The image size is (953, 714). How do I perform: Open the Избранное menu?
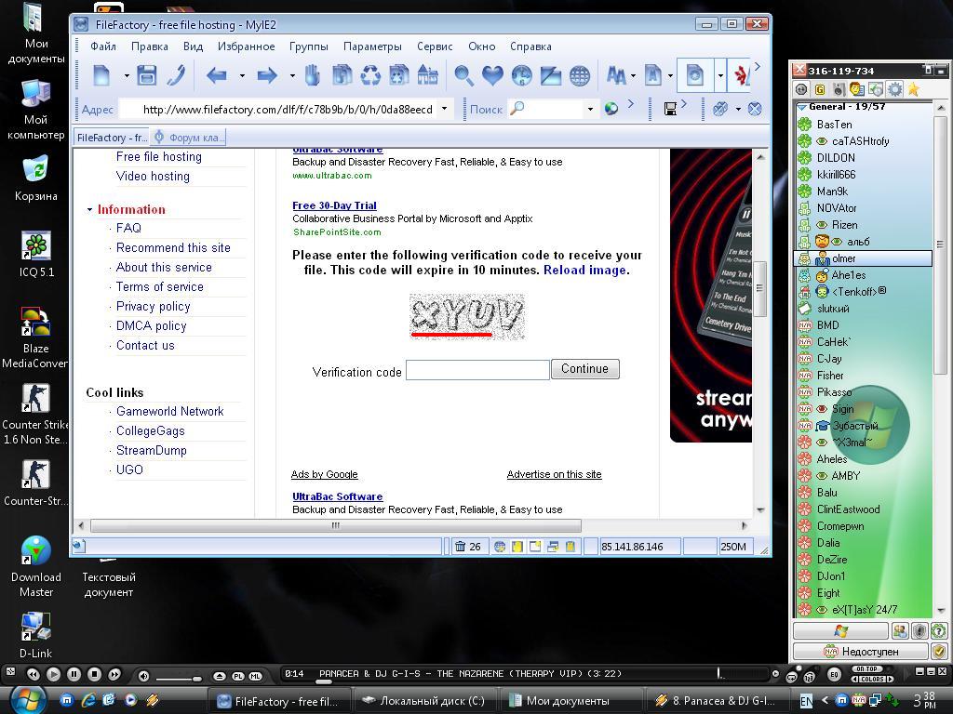coord(246,46)
